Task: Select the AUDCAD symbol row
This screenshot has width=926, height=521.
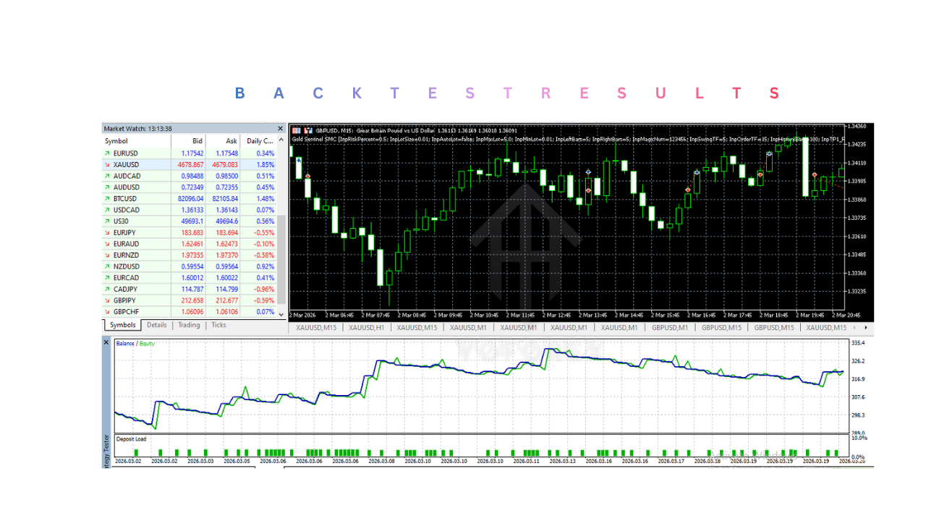Action: point(190,176)
